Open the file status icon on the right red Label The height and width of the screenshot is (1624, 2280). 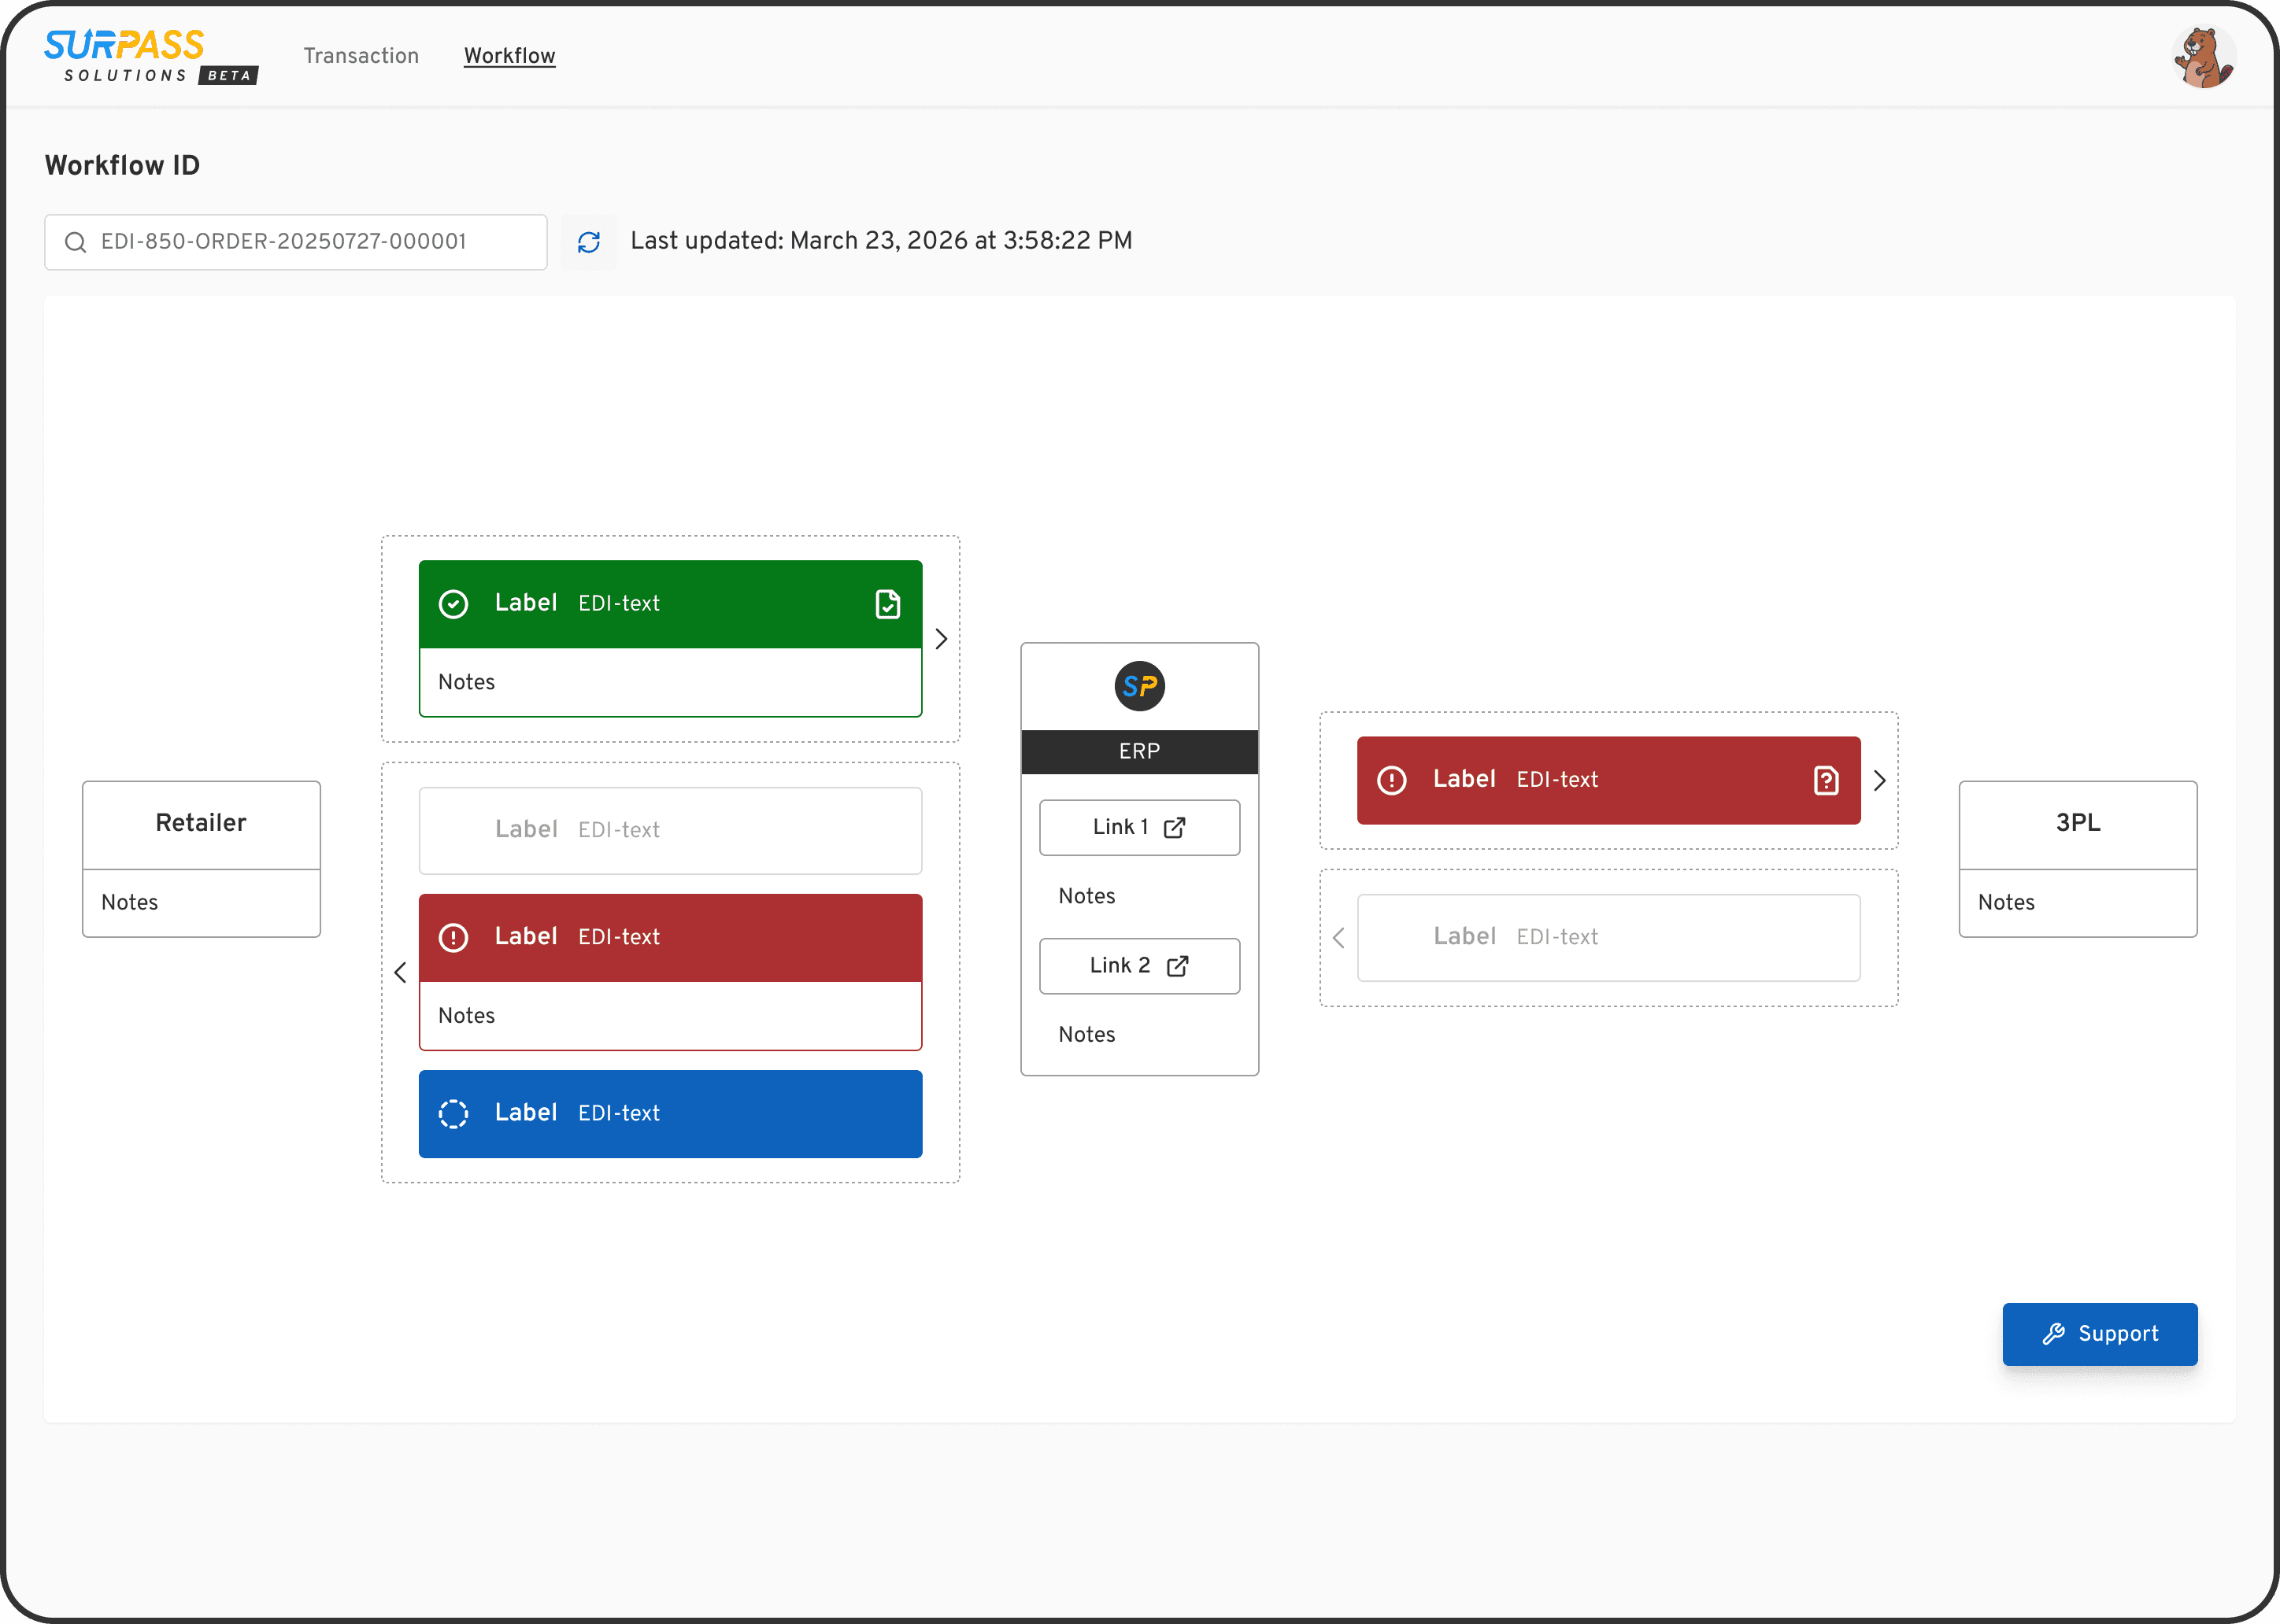pyautogui.click(x=1826, y=780)
